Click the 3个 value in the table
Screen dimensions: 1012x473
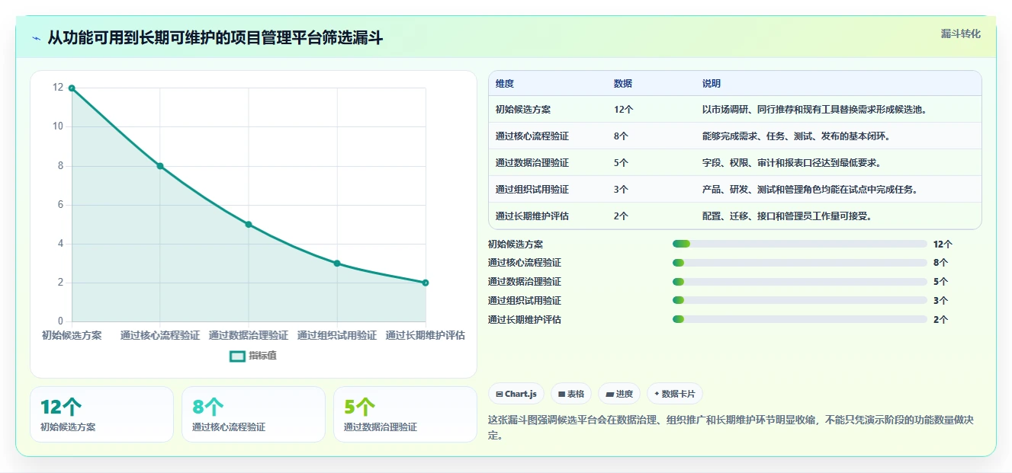(621, 190)
